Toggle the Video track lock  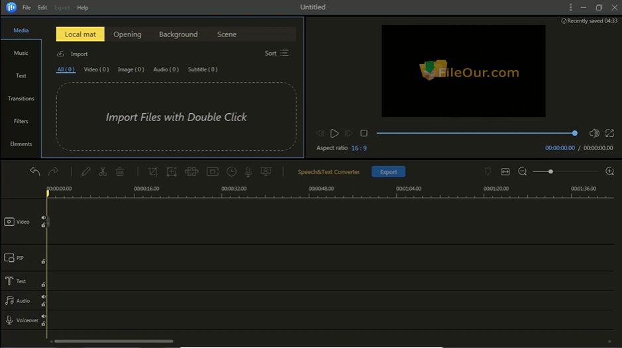click(43, 225)
